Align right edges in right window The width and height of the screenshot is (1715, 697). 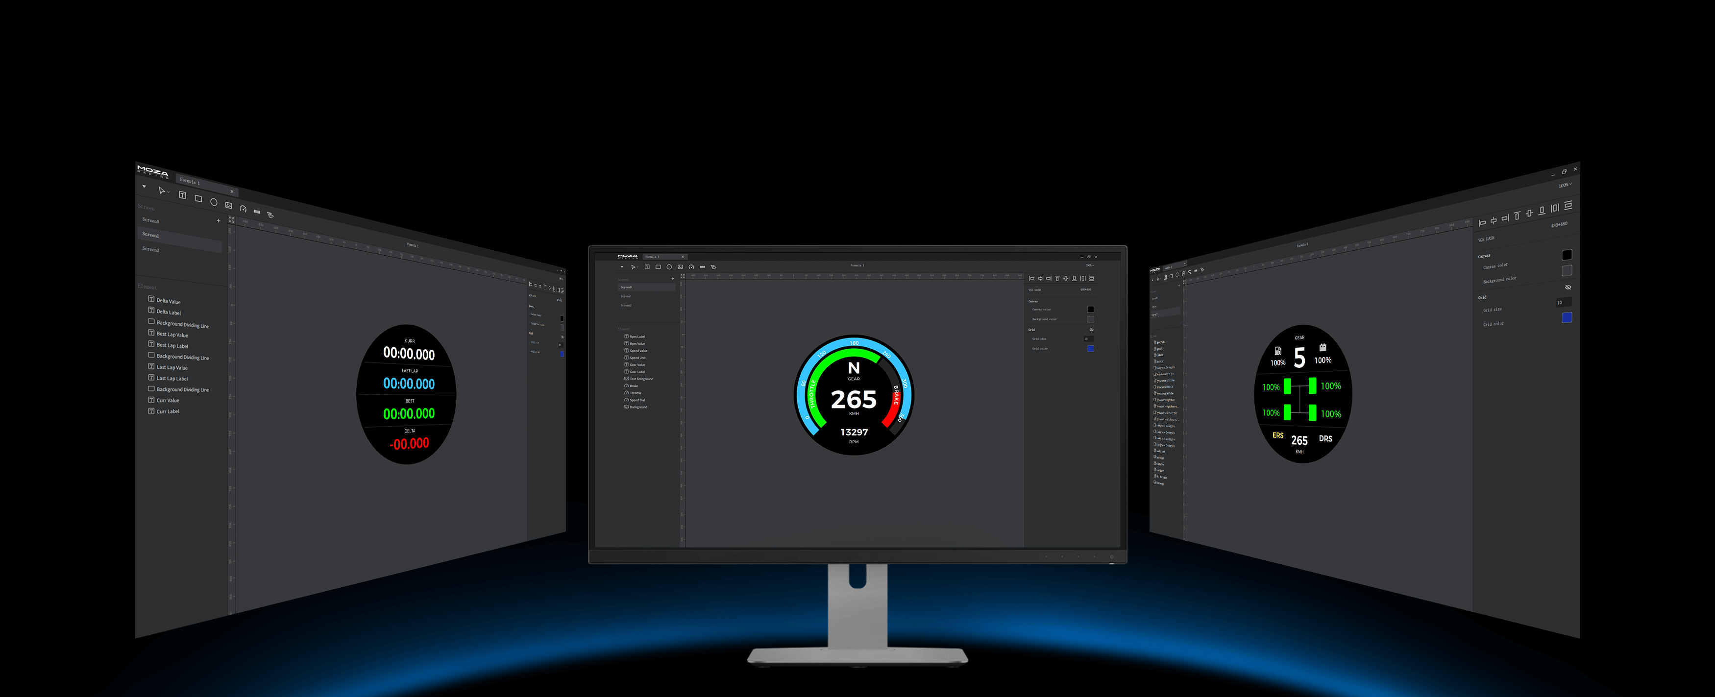pyautogui.click(x=1505, y=217)
